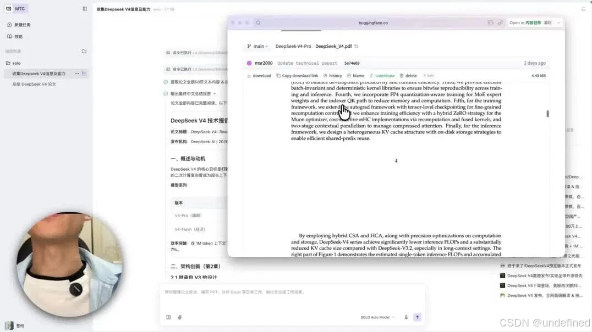Click contribute link
The image size is (592, 332).
point(382,76)
